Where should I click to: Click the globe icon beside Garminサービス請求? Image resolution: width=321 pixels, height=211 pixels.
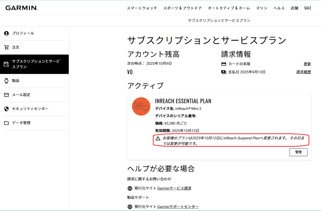(130, 188)
